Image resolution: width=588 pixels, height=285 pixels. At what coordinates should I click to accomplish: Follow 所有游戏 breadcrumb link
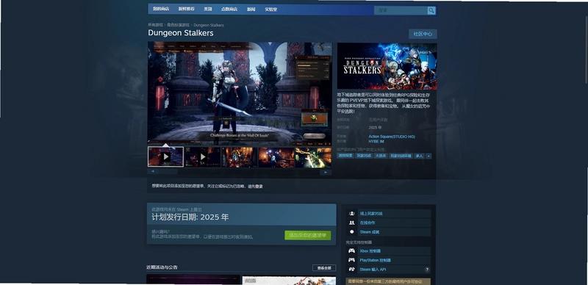(155, 25)
